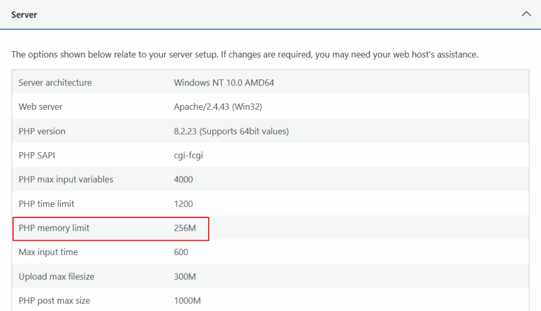
Task: Select the value cgi-fcgi
Action: pyautogui.click(x=188, y=155)
